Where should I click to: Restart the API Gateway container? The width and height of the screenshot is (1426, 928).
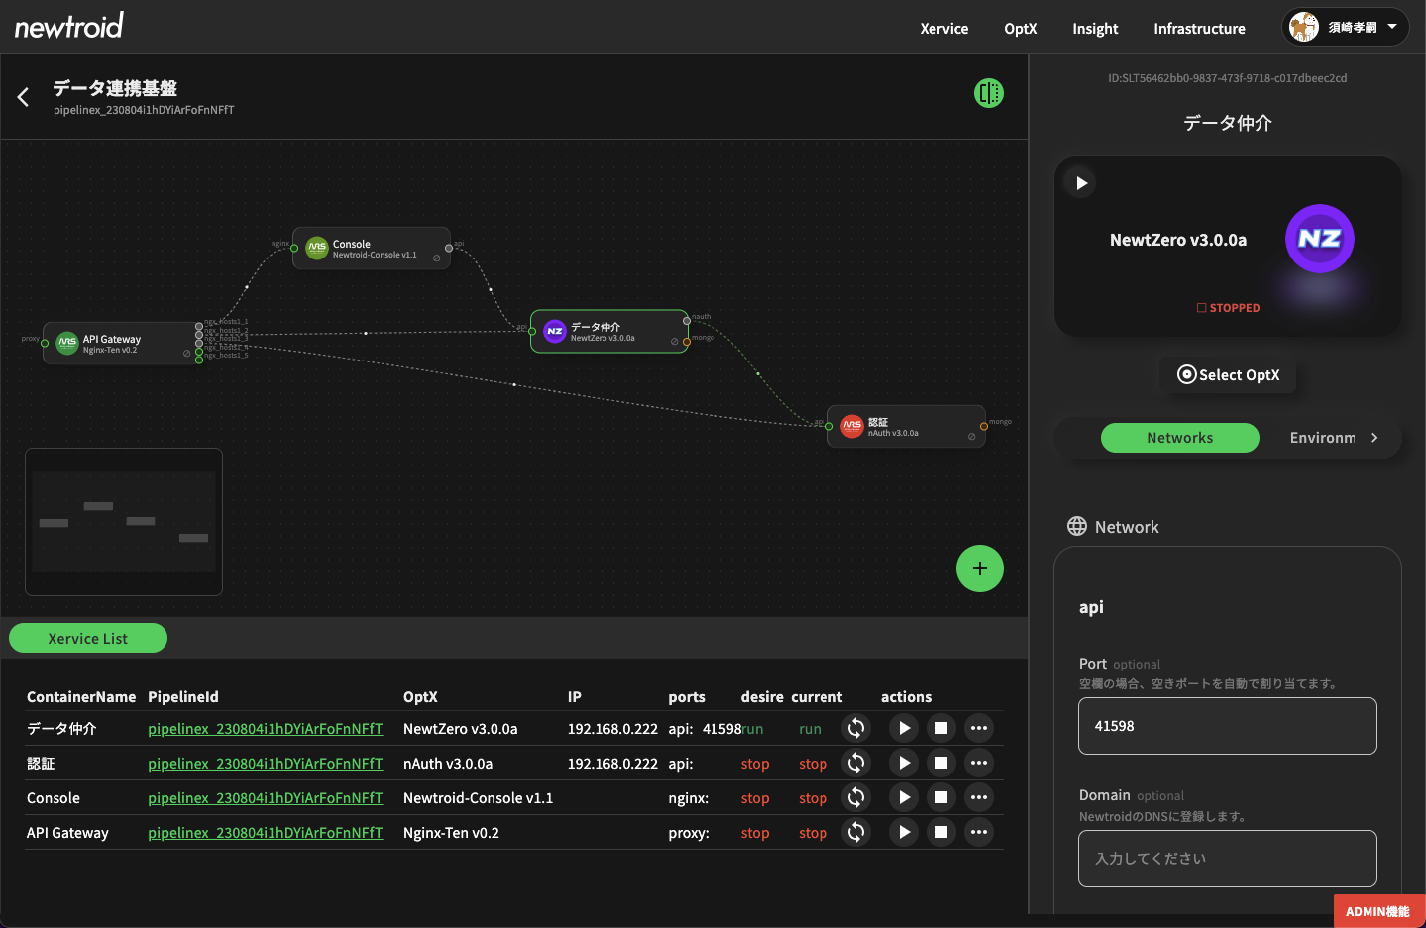coord(856,832)
